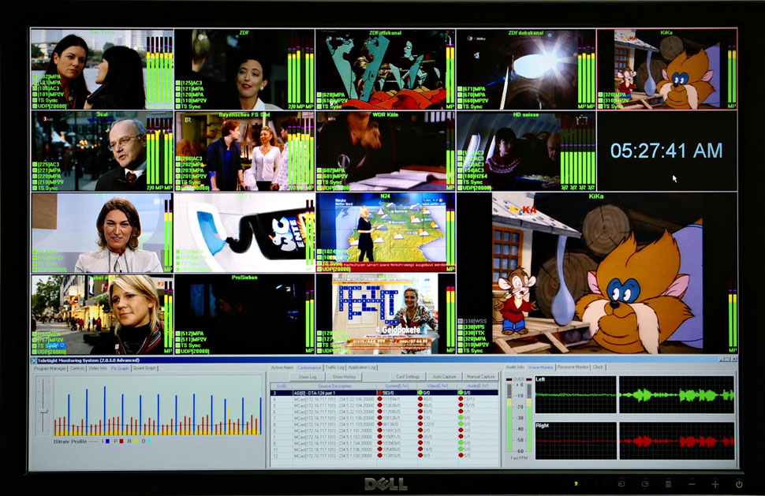Switch to the Resource Monitor tab

coord(573,367)
